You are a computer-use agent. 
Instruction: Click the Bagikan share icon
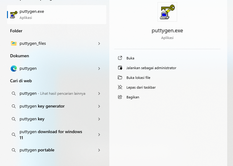[x=120, y=97]
